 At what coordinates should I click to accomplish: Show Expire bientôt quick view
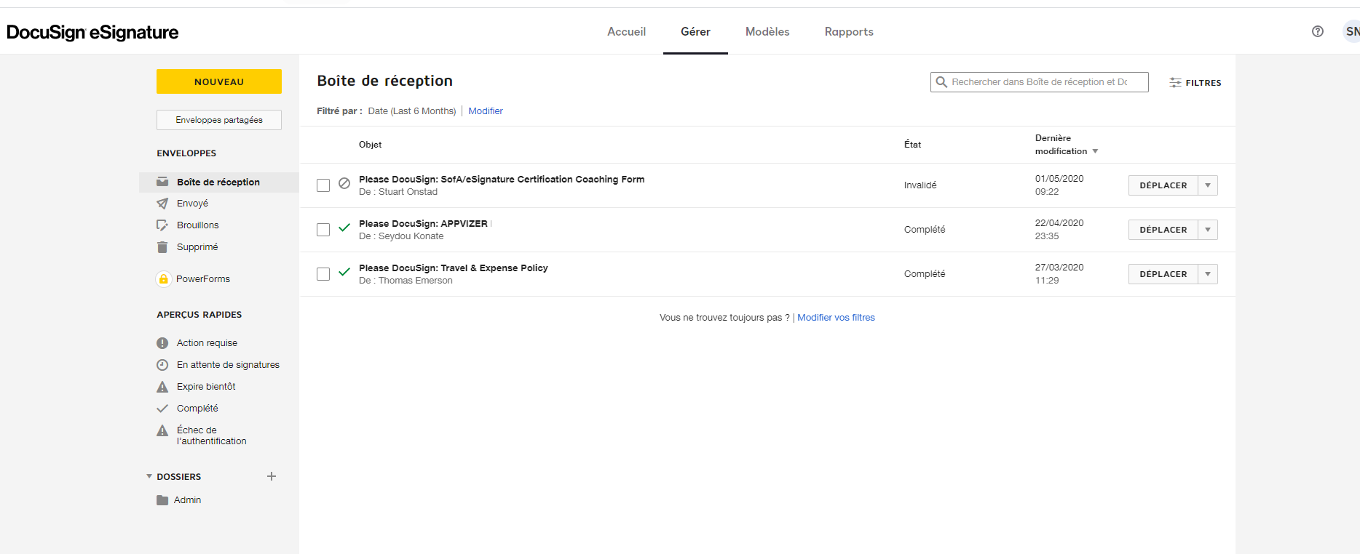tap(206, 387)
